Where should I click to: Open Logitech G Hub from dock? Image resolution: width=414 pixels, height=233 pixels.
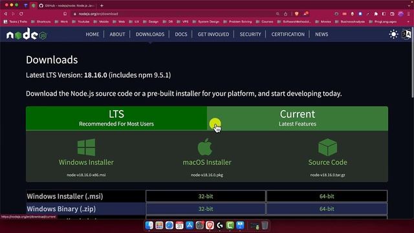(220, 225)
